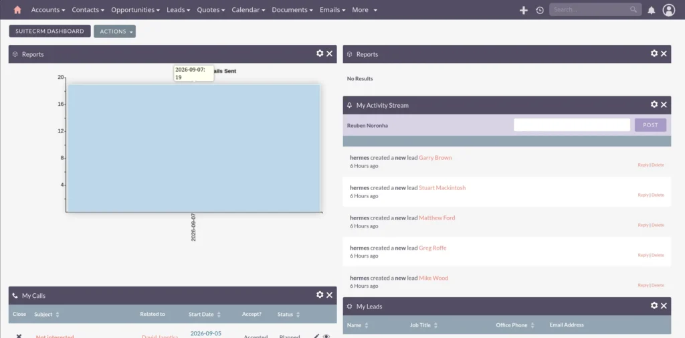Sort My Leads by Office Phone arrows
This screenshot has width=685, height=338.
tap(532, 325)
